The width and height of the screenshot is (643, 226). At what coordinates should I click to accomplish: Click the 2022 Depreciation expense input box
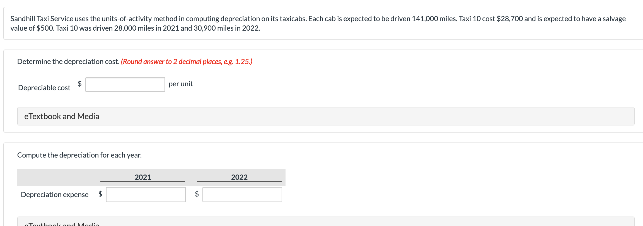pyautogui.click(x=242, y=195)
